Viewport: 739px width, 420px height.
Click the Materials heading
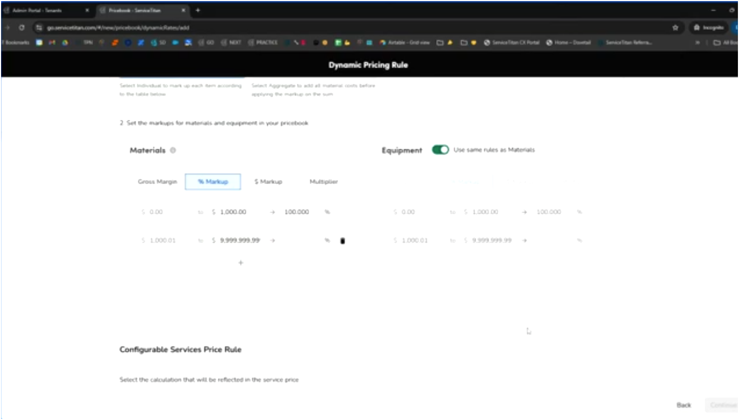click(148, 150)
